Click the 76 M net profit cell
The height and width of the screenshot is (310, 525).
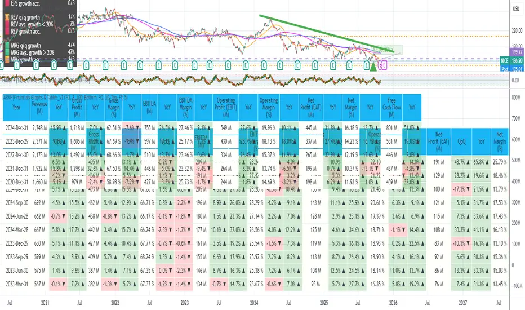[x=439, y=284]
